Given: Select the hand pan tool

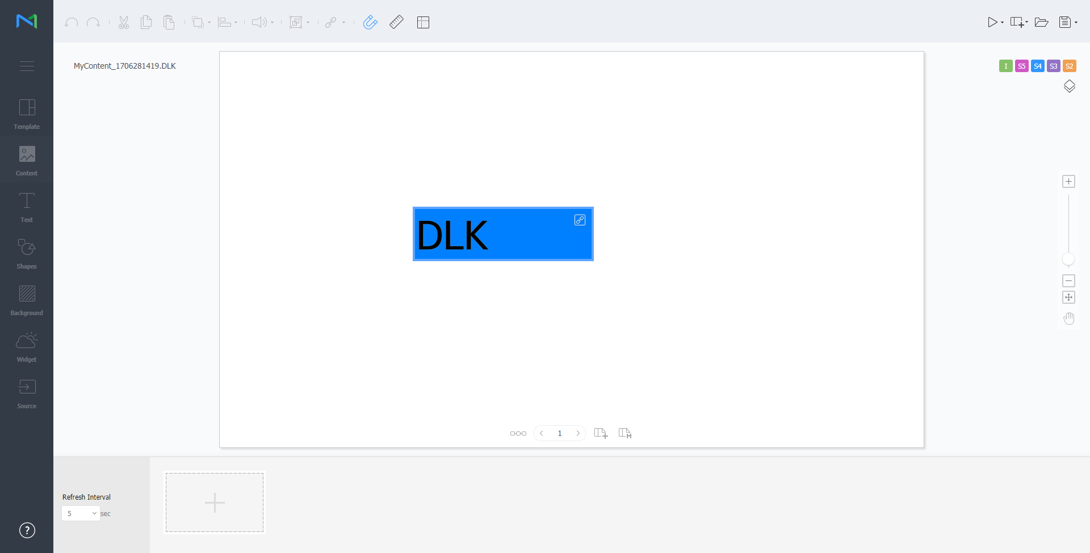Looking at the screenshot, I should pos(1069,319).
